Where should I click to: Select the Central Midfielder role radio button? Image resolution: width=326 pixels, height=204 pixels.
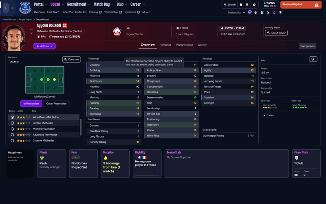pyautogui.click(x=12, y=123)
